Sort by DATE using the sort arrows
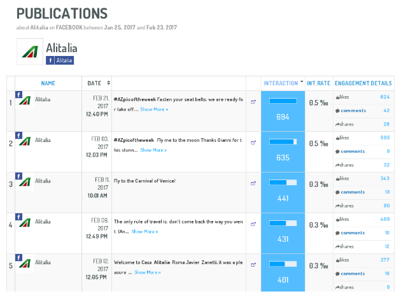Screen dimensions: 401x303 tap(108, 83)
